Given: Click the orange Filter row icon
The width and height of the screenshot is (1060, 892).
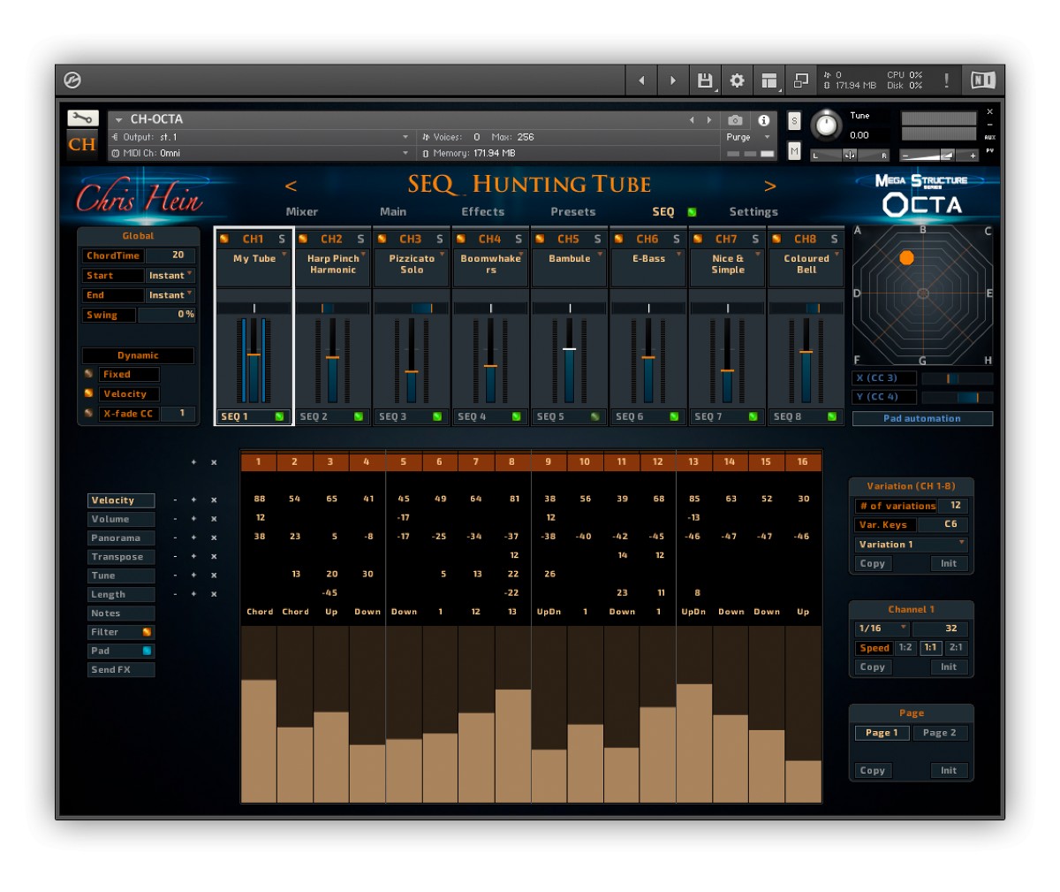Looking at the screenshot, I should [145, 631].
